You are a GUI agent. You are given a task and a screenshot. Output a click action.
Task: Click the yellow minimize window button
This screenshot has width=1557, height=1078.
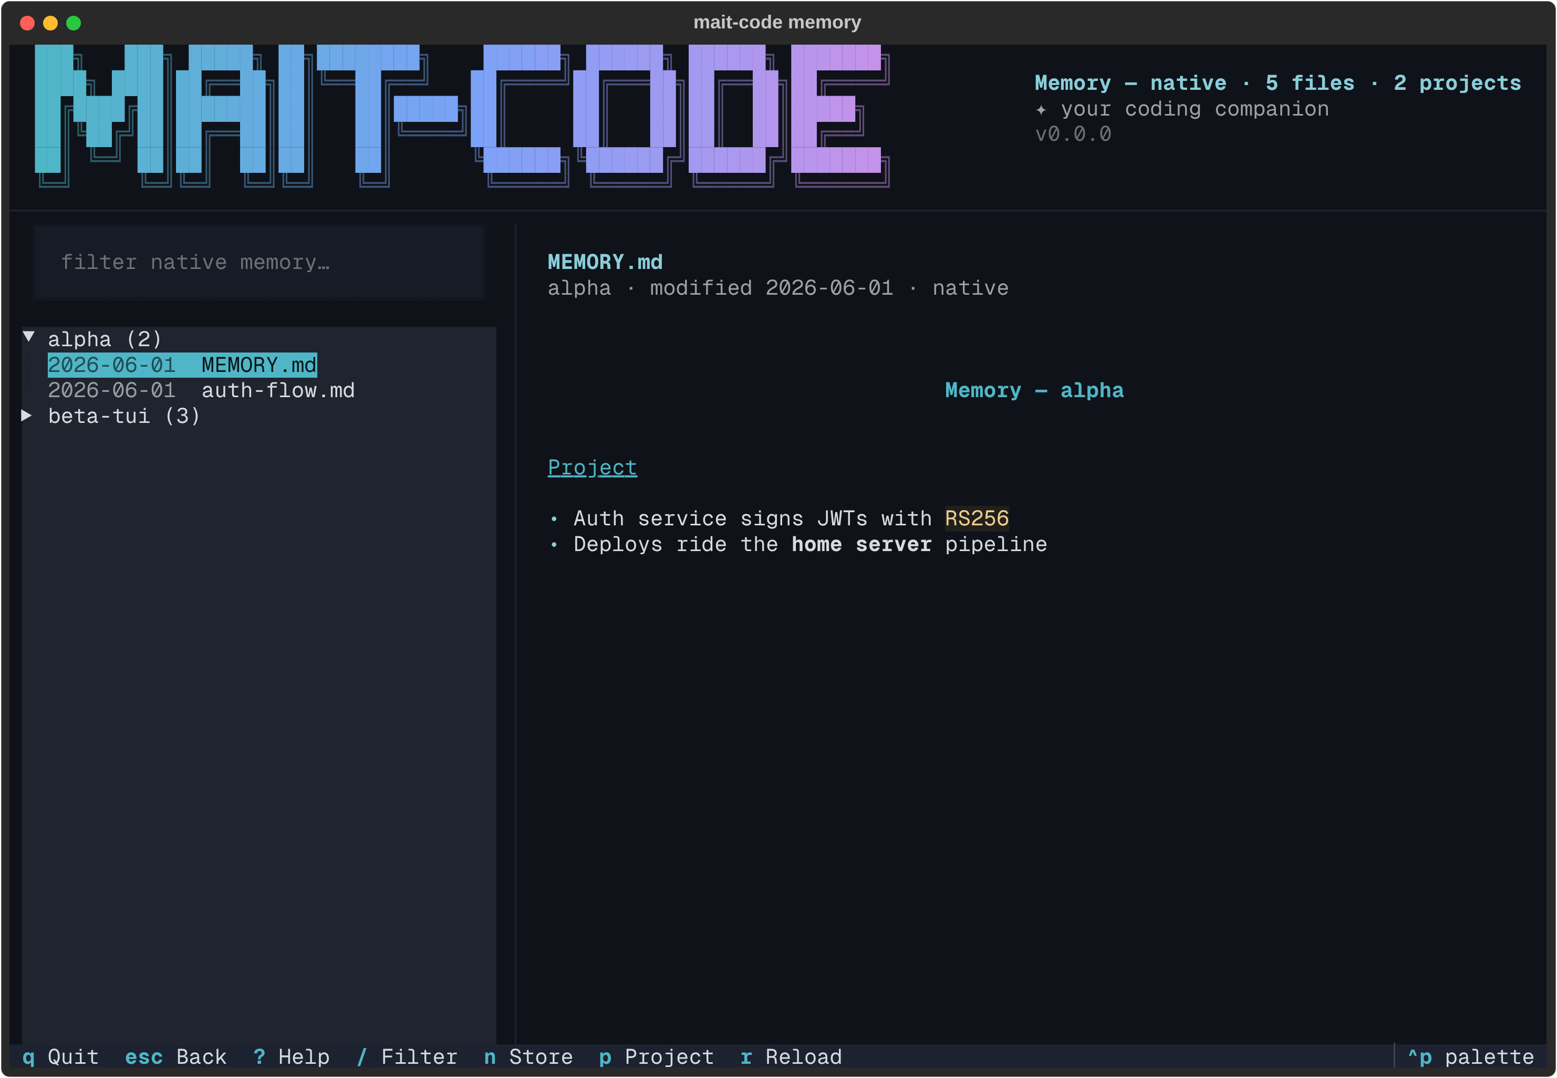pos(50,23)
